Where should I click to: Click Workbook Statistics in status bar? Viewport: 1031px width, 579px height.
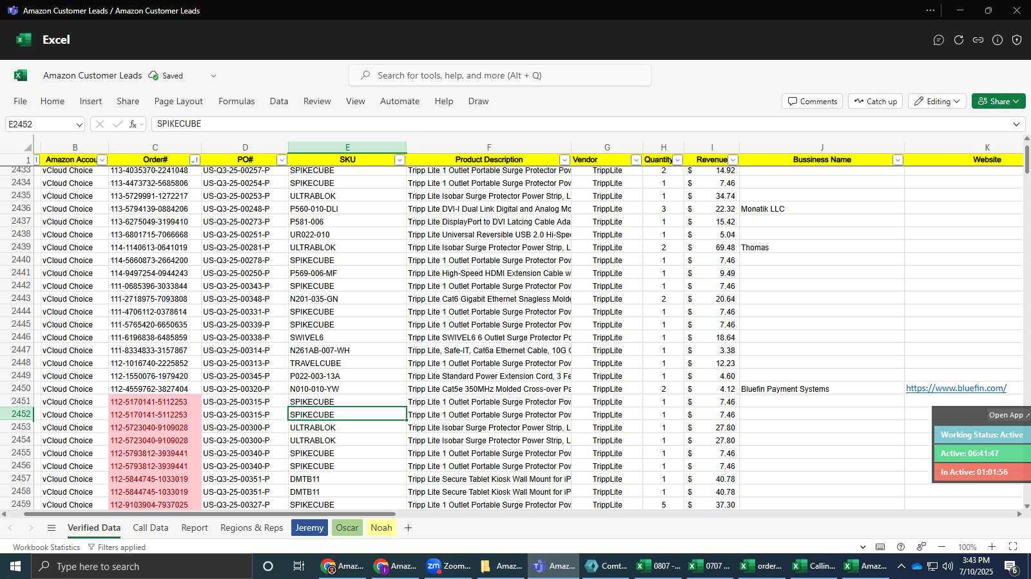(46, 547)
